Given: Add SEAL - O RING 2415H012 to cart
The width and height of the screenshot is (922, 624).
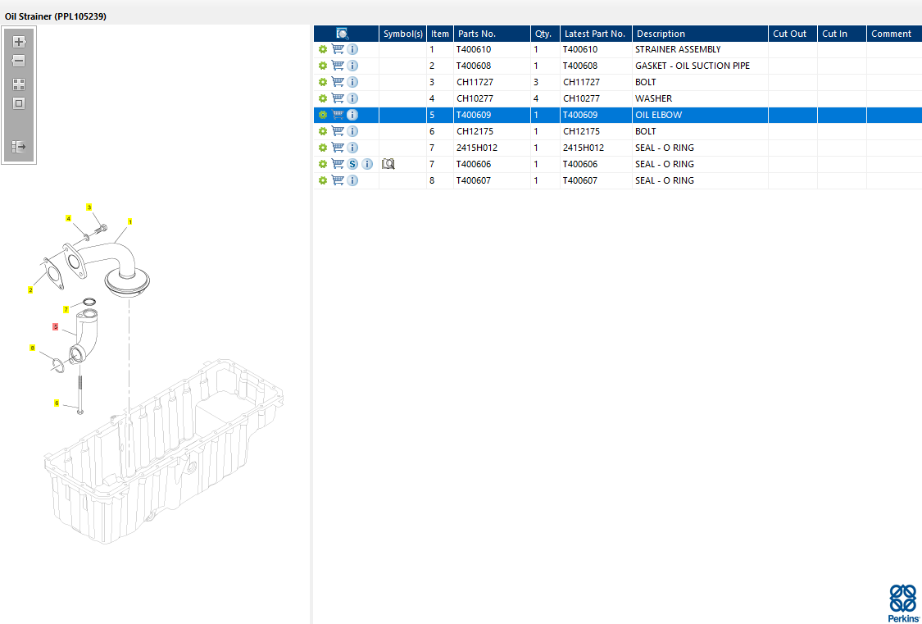Looking at the screenshot, I should [338, 148].
